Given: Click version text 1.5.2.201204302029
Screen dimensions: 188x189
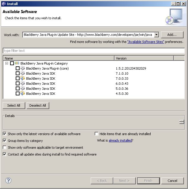Looking at the screenshot, I should click(131, 68).
